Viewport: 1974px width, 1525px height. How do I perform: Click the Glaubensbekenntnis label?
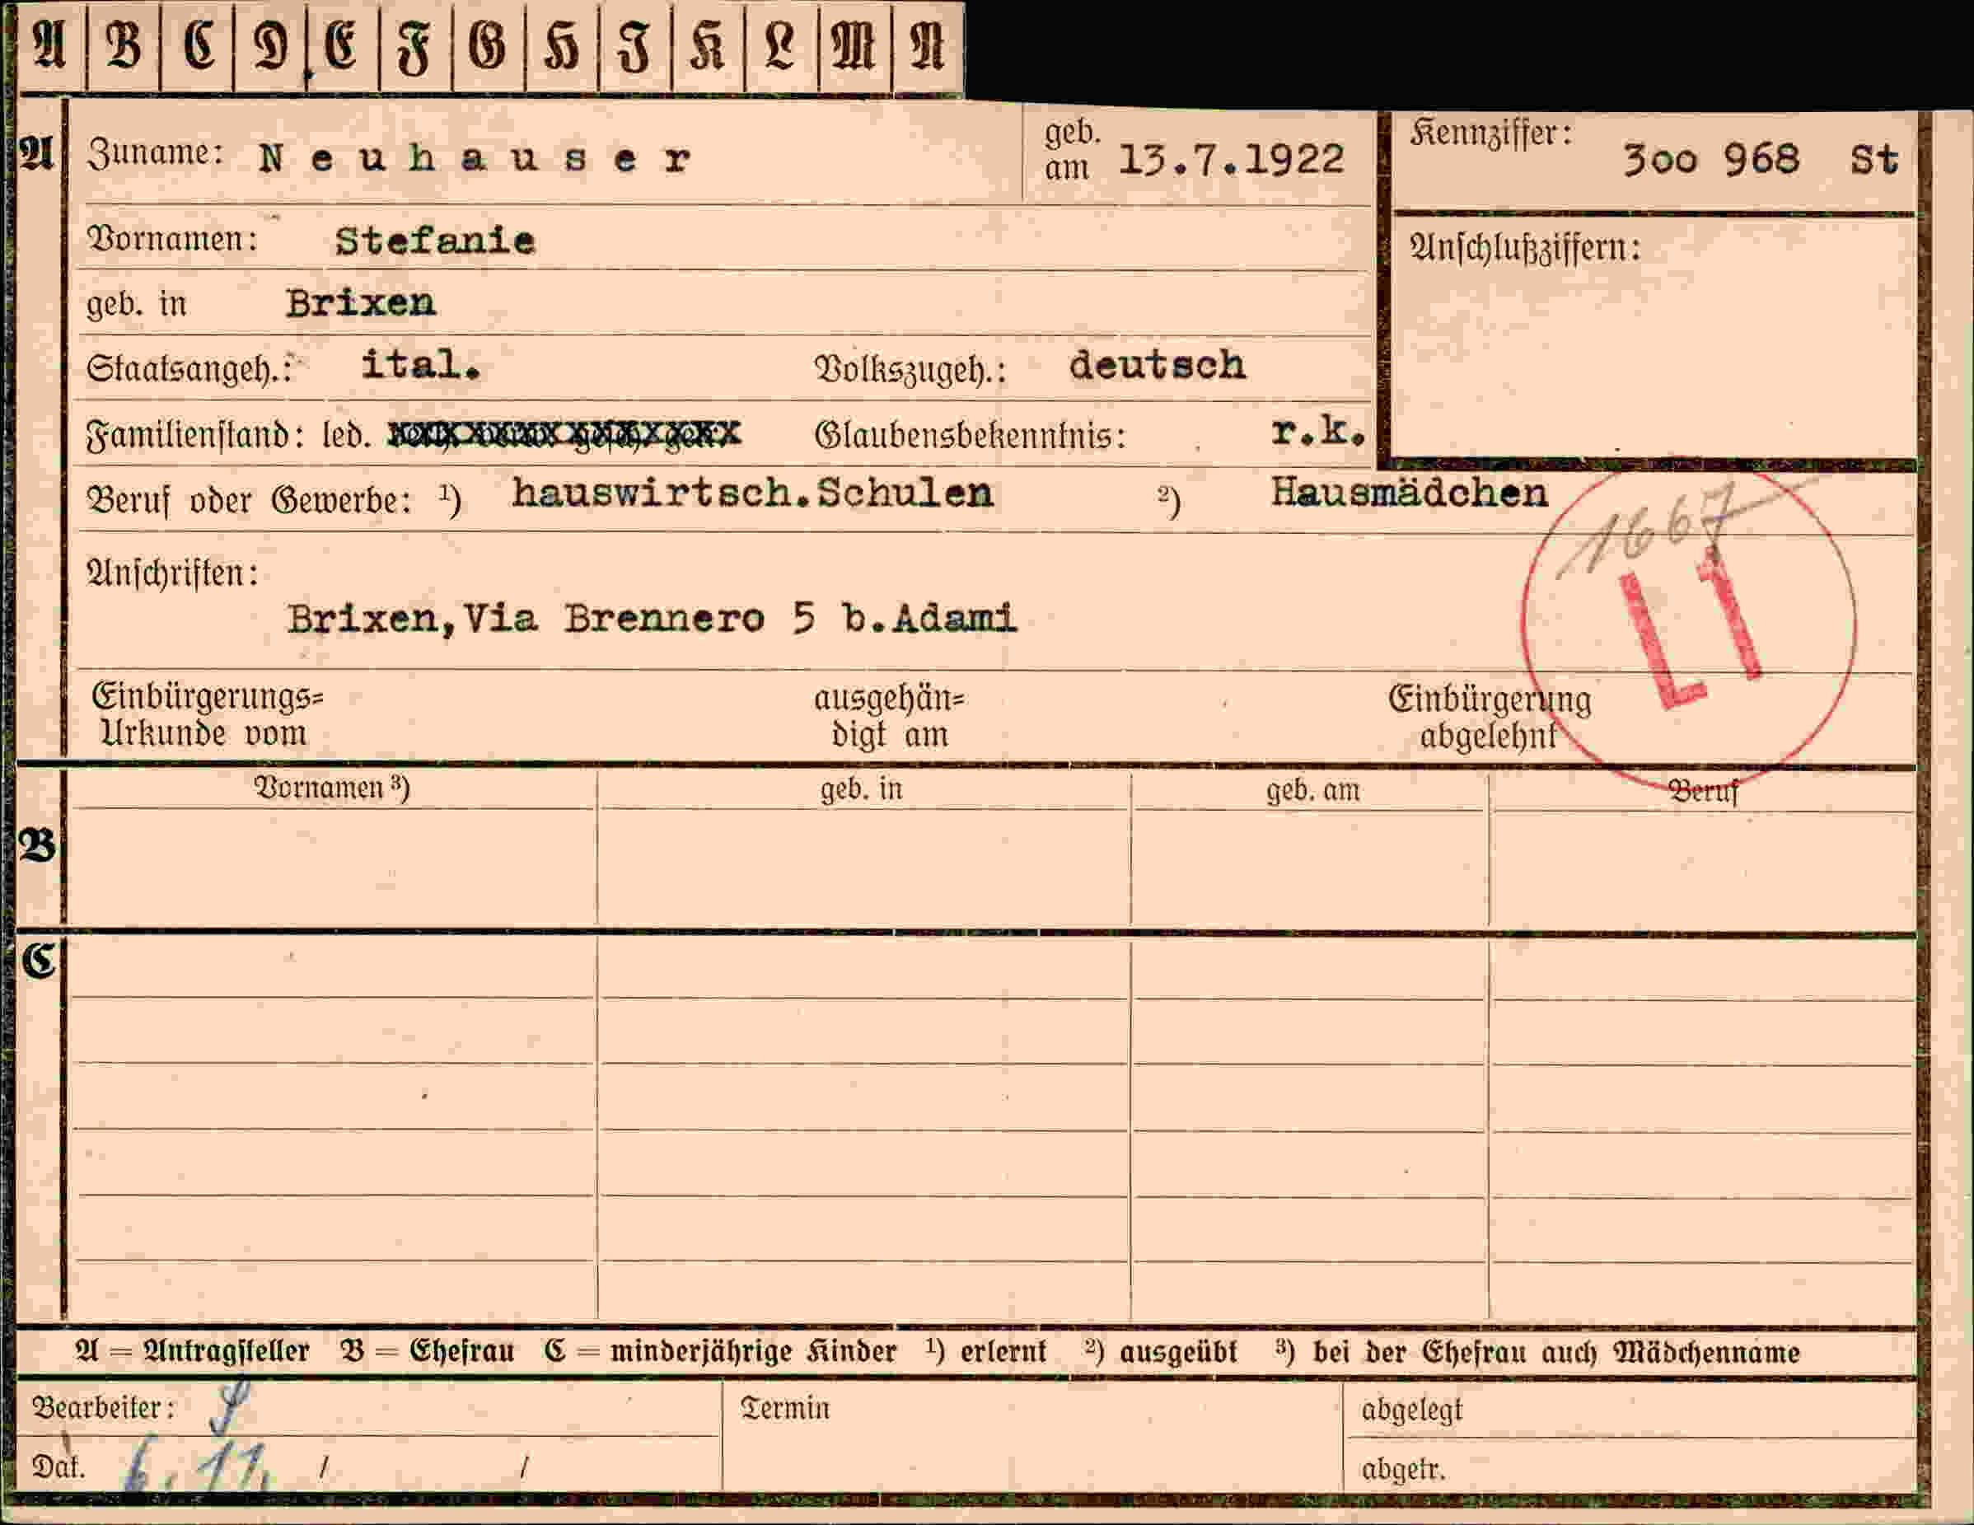coord(970,436)
